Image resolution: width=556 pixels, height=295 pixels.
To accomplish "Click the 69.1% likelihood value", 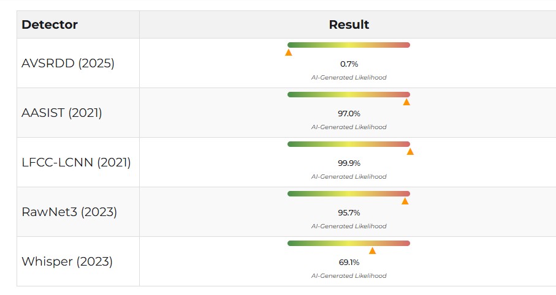I will [349, 262].
